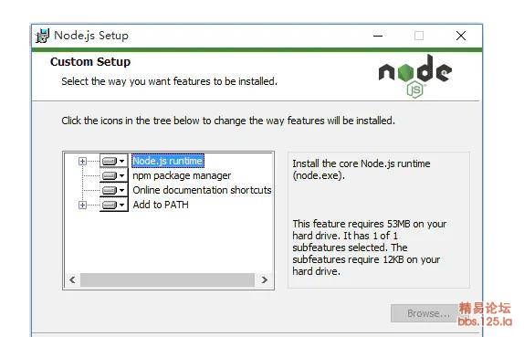Click the feature tree's scroll left arrow
The width and height of the screenshot is (524, 337).
72,279
